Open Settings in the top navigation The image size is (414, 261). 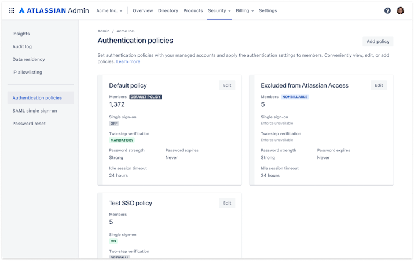(268, 10)
